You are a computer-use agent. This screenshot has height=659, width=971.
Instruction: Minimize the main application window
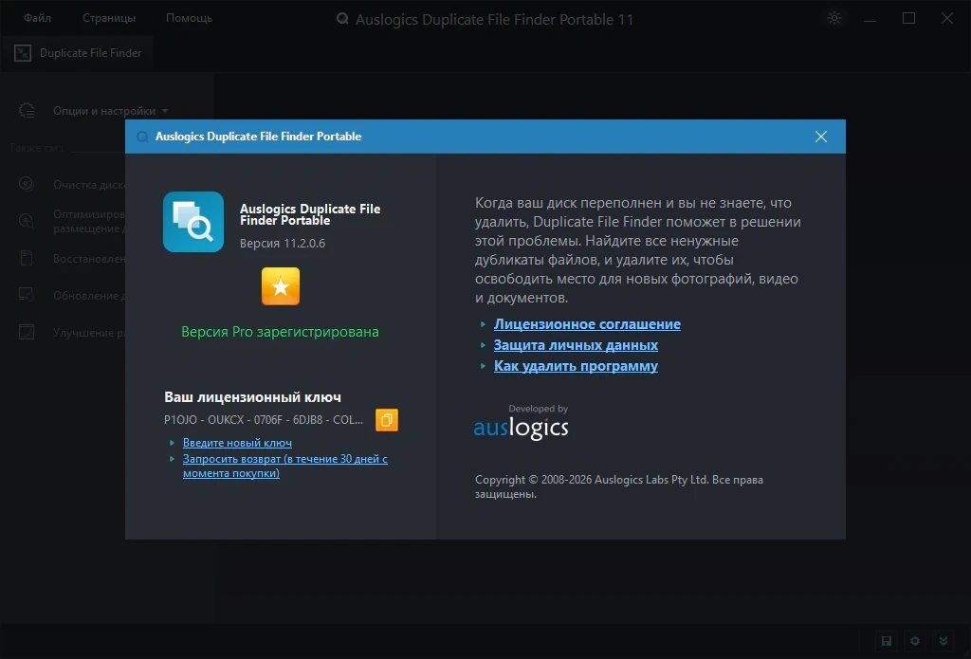[870, 19]
